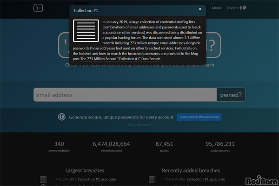Click the Recently added breaches heading
Screen dimensions: 279x186
click(191, 171)
